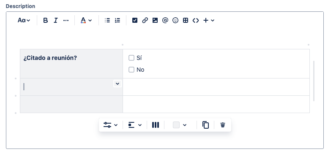Screen dimensions: 328x154
Task: Insert a code snippet
Action: pos(196,20)
